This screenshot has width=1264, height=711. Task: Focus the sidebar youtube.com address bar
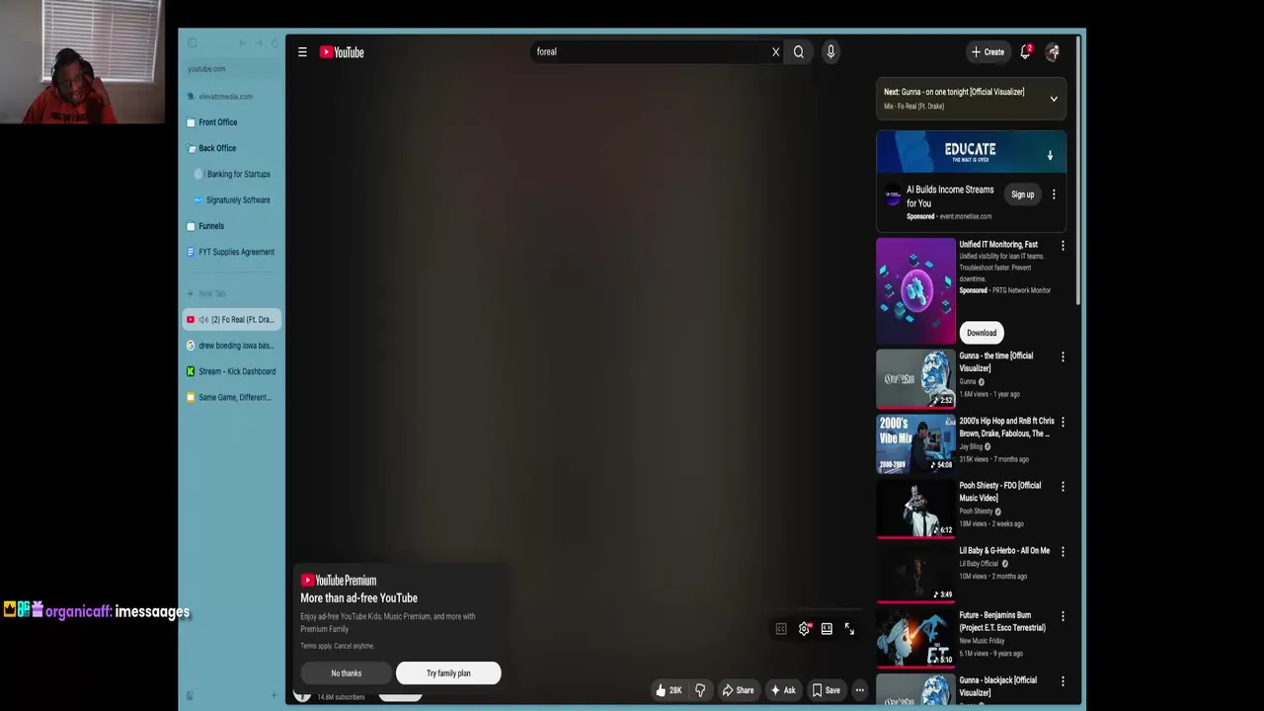[x=232, y=69]
